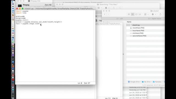The height and width of the screenshot is (99, 176).
Task: Open group-by dropdown in Searching This Mac window
Action: point(100,8)
